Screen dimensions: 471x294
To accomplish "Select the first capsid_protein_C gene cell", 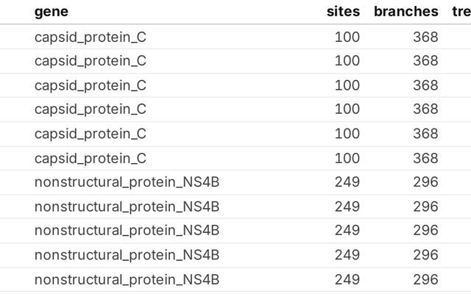I will tap(91, 37).
